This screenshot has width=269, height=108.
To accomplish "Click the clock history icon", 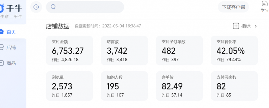I will click(x=36, y=7).
